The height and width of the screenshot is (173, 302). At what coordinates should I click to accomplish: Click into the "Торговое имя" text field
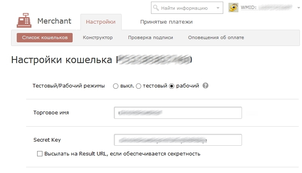(178, 113)
